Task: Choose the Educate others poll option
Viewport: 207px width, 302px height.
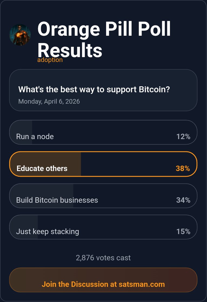Action: [42, 168]
